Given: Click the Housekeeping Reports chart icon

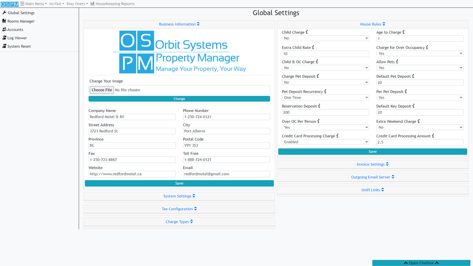Looking at the screenshot, I should (x=92, y=4).
